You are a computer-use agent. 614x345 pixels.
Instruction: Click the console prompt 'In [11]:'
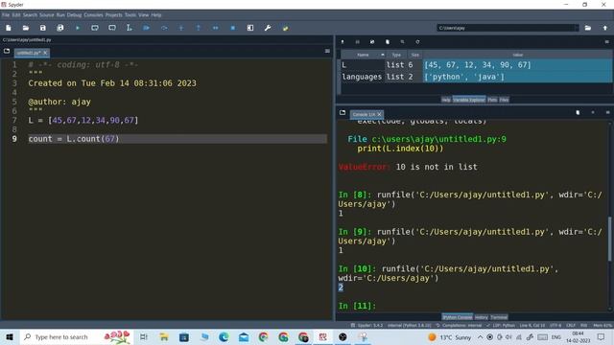tap(357, 306)
